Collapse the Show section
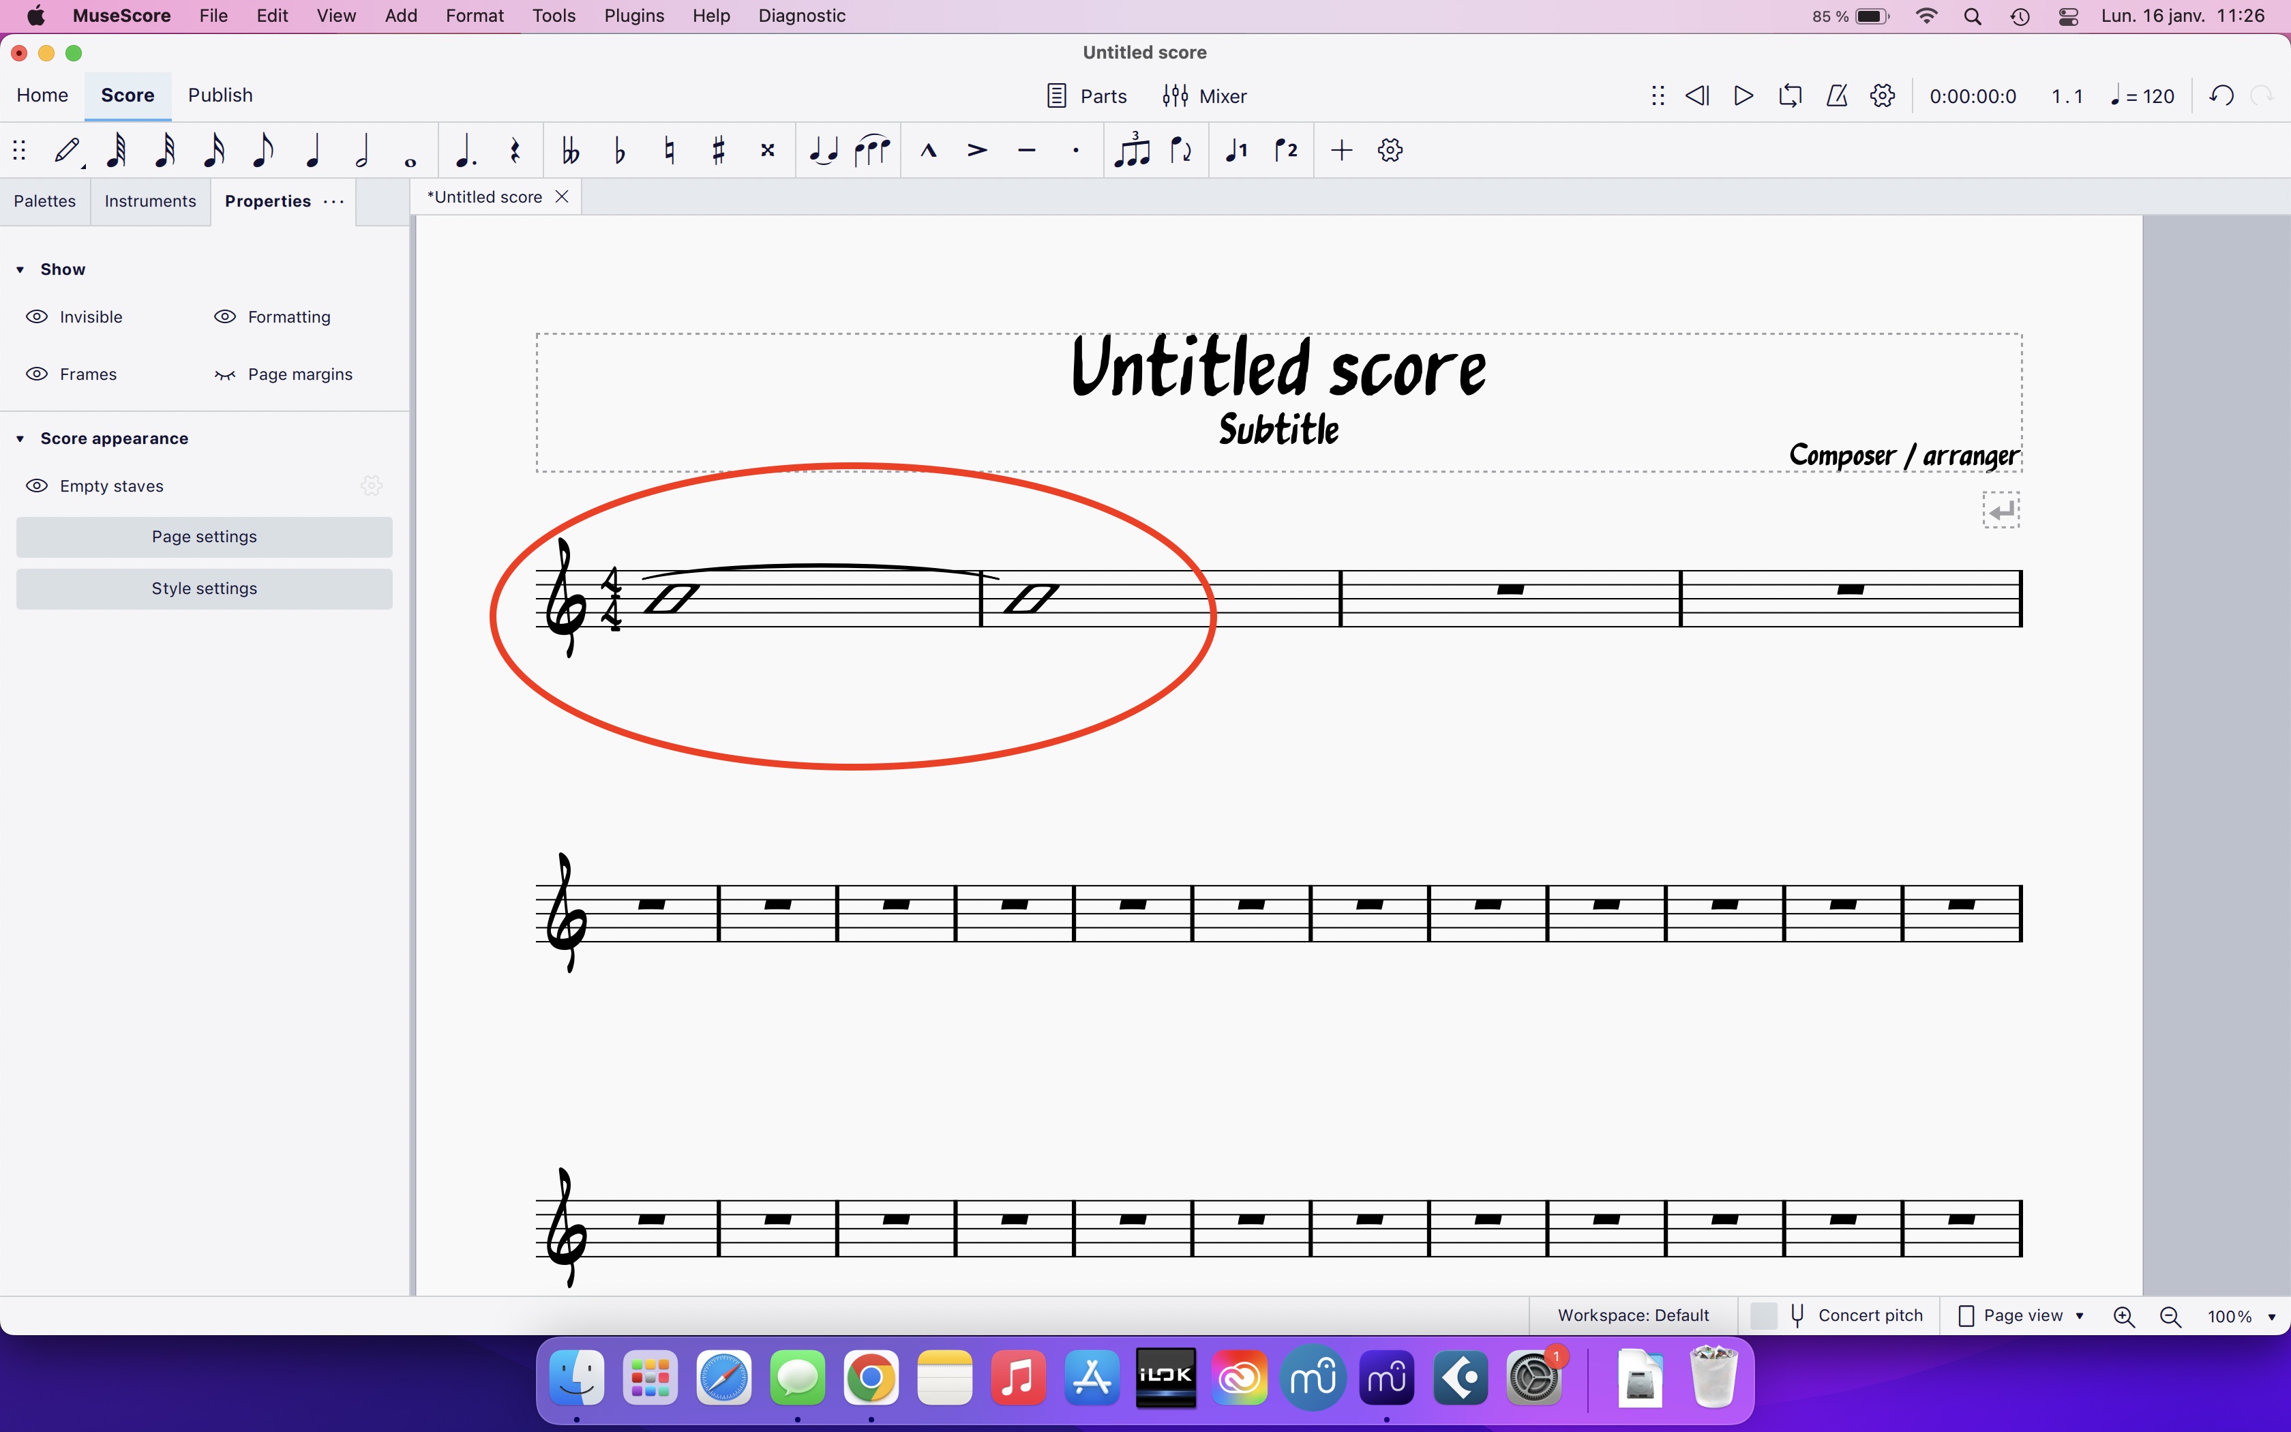The height and width of the screenshot is (1432, 2291). pos(21,269)
